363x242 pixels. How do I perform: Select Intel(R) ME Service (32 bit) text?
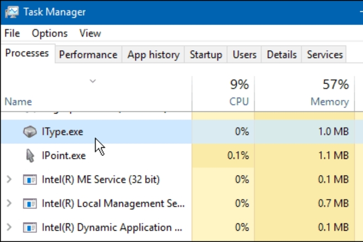click(x=101, y=179)
